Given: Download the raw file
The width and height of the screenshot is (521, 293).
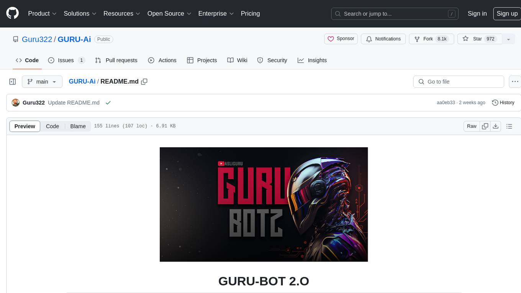Looking at the screenshot, I should coord(496,126).
